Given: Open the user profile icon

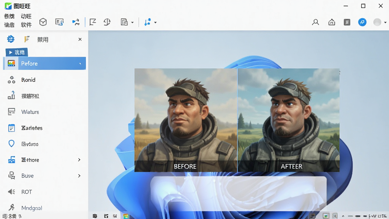Looking at the screenshot, I should (x=315, y=22).
